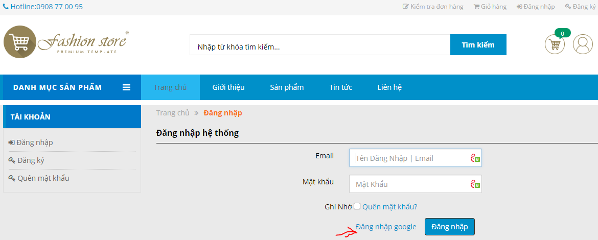Go to Trang chủ in navigation bar
The width and height of the screenshot is (598, 240).
170,87
